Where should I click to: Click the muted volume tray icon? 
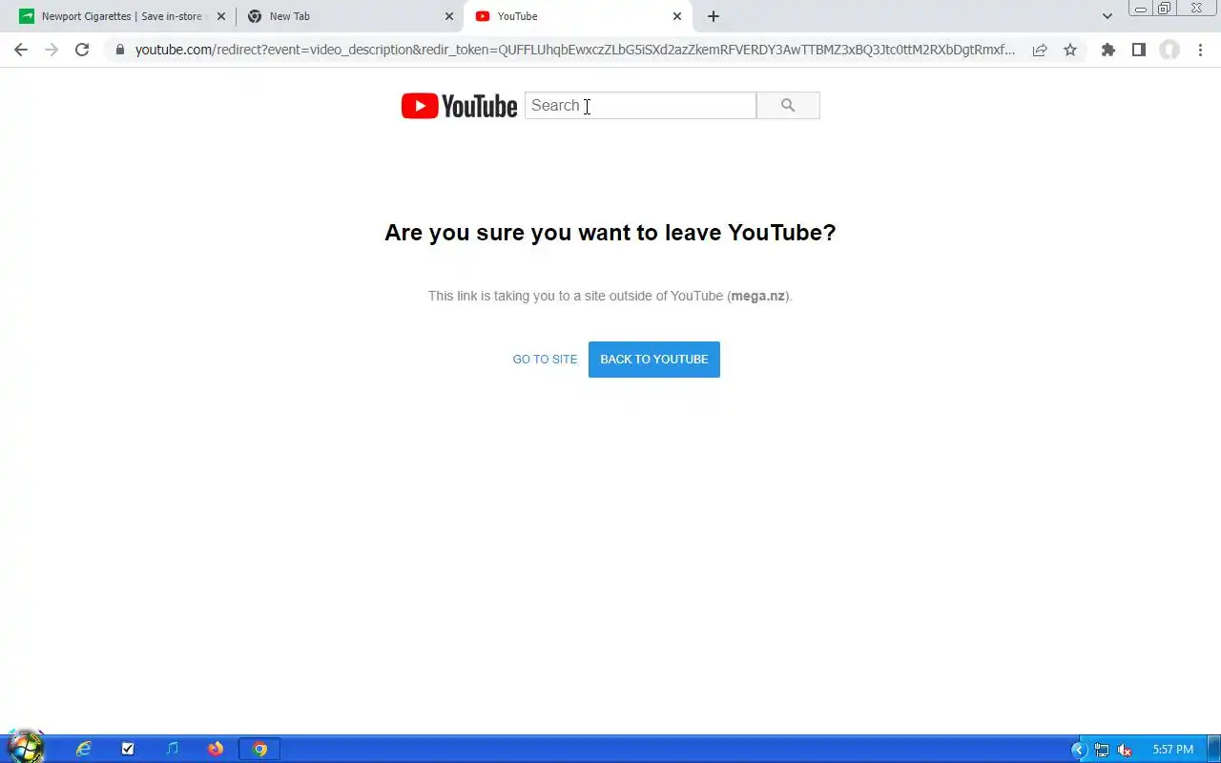(1125, 750)
